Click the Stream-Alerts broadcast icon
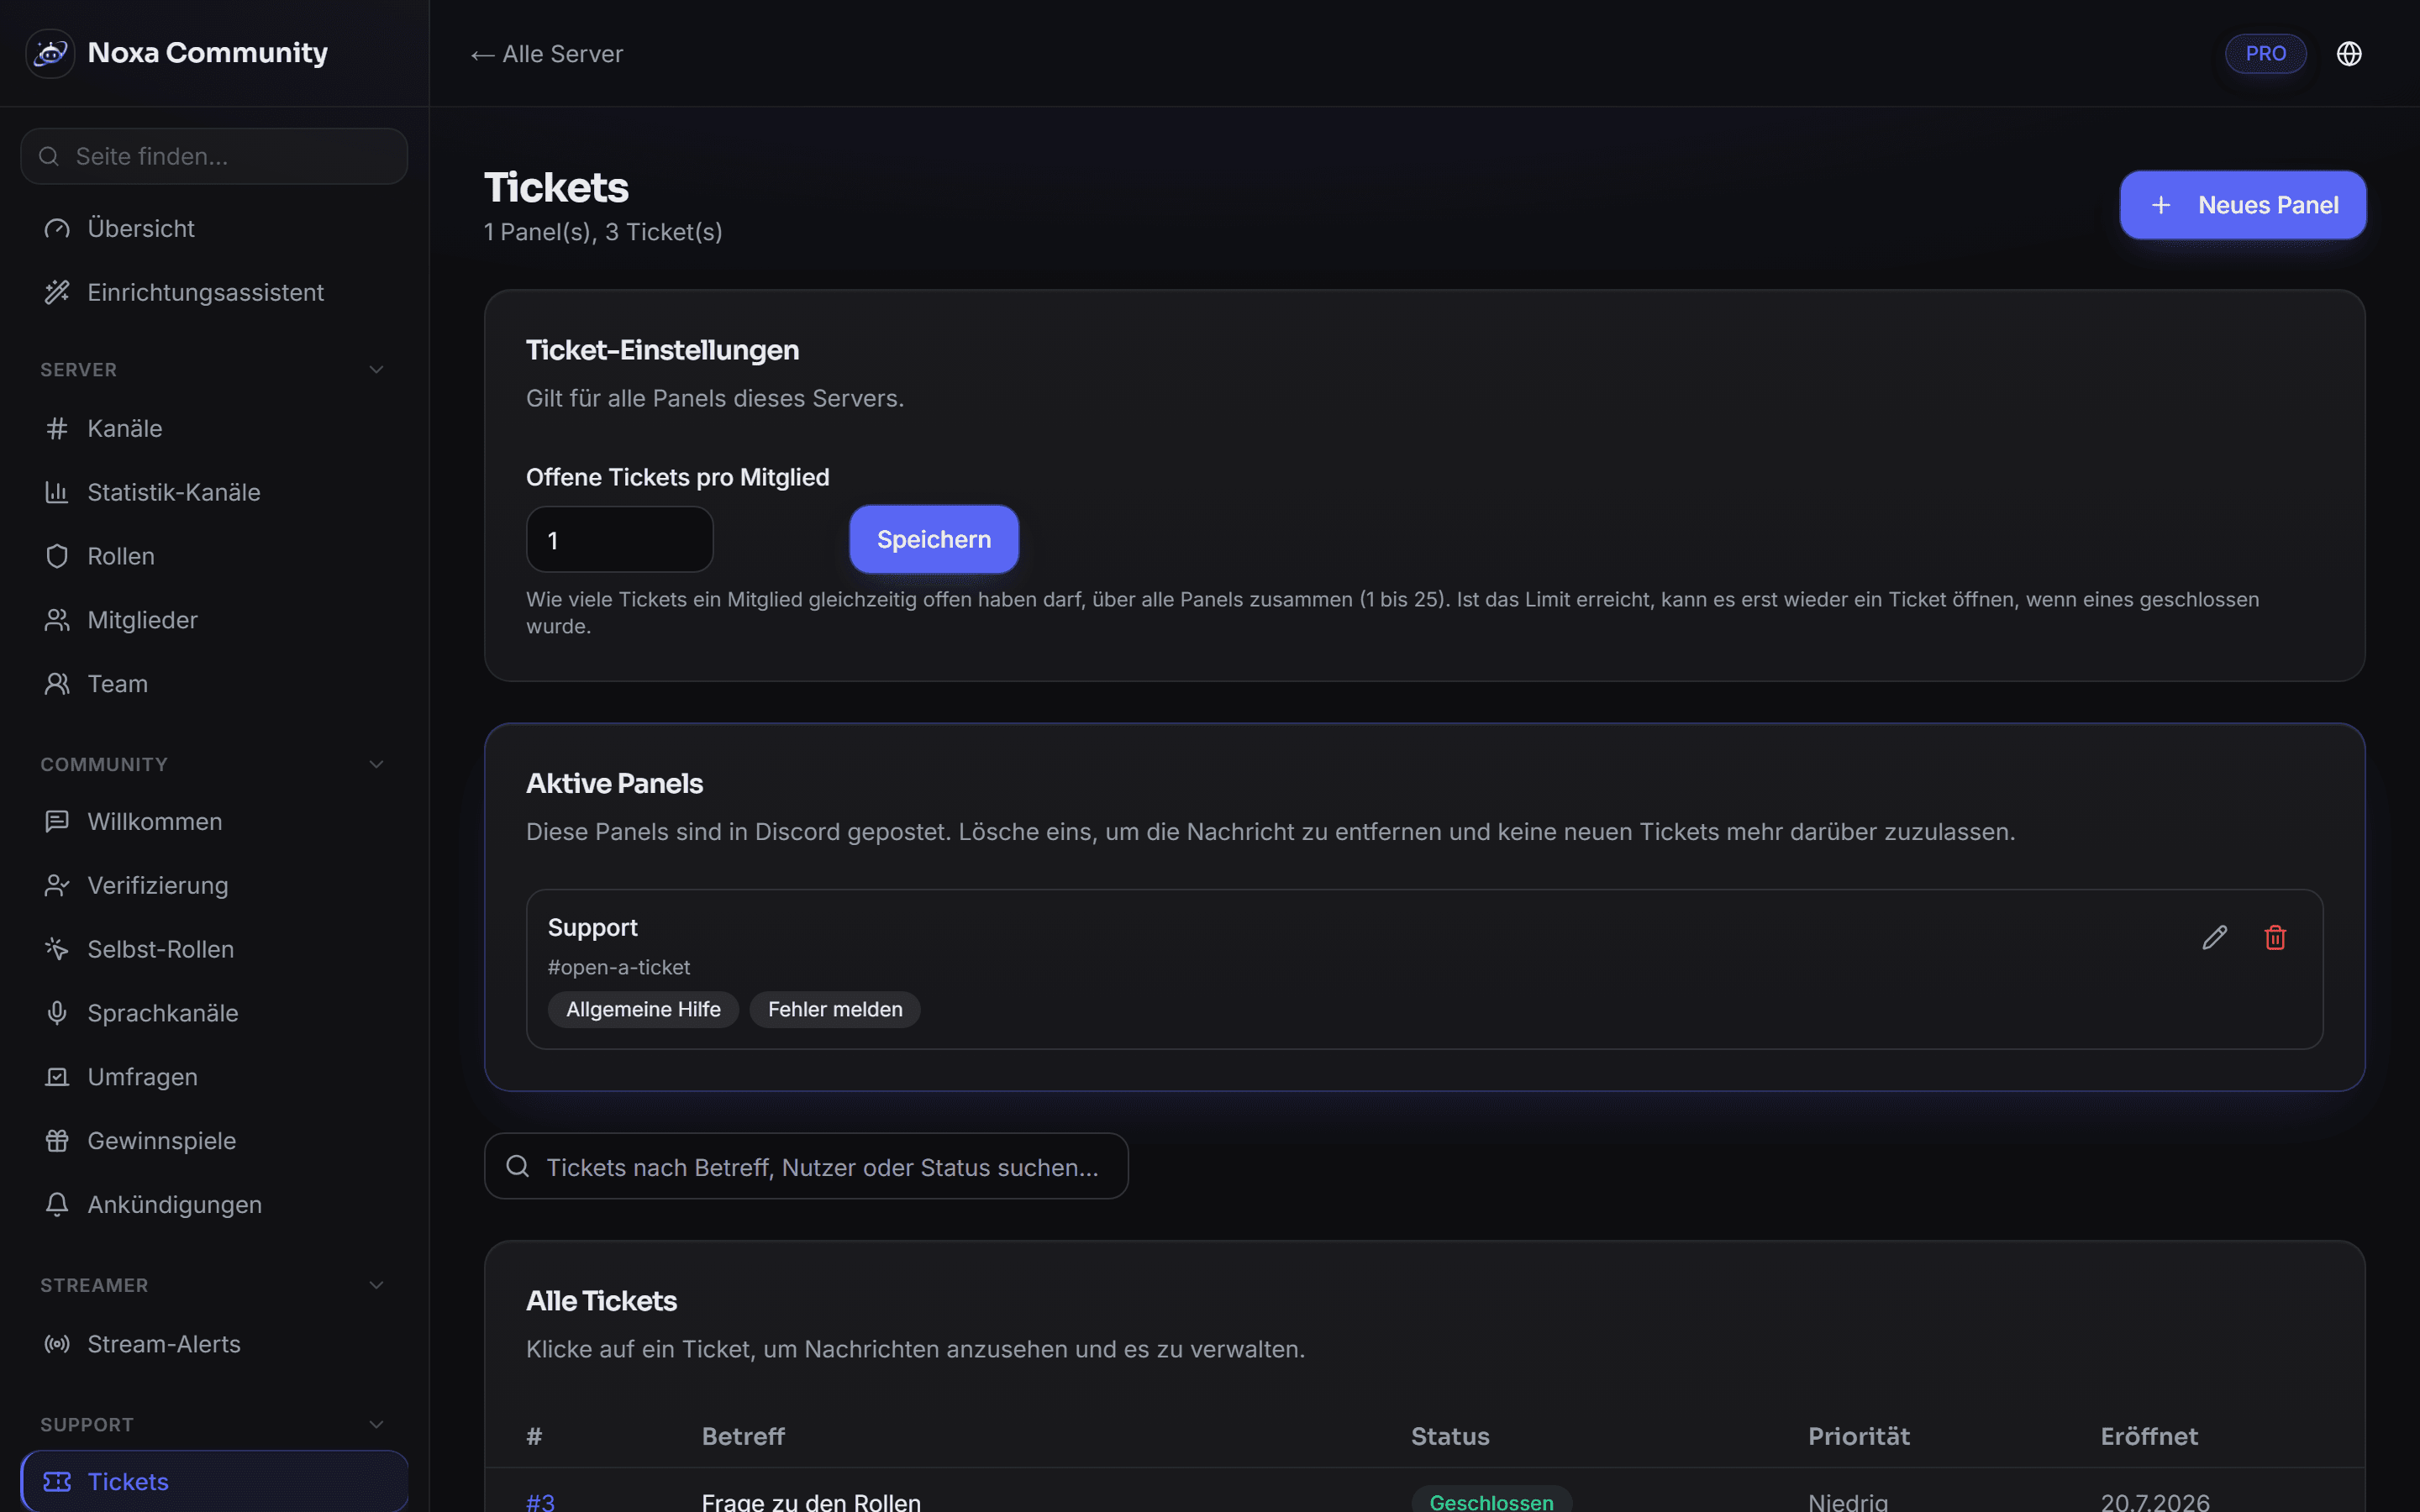Viewport: 2420px width, 1512px height. [x=57, y=1344]
